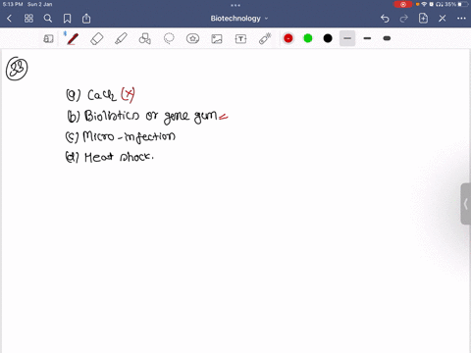Select the Highlighter tool
This screenshot has height=353, width=471.
(x=121, y=38)
